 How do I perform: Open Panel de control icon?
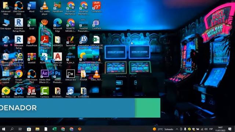pyautogui.click(x=6, y=77)
